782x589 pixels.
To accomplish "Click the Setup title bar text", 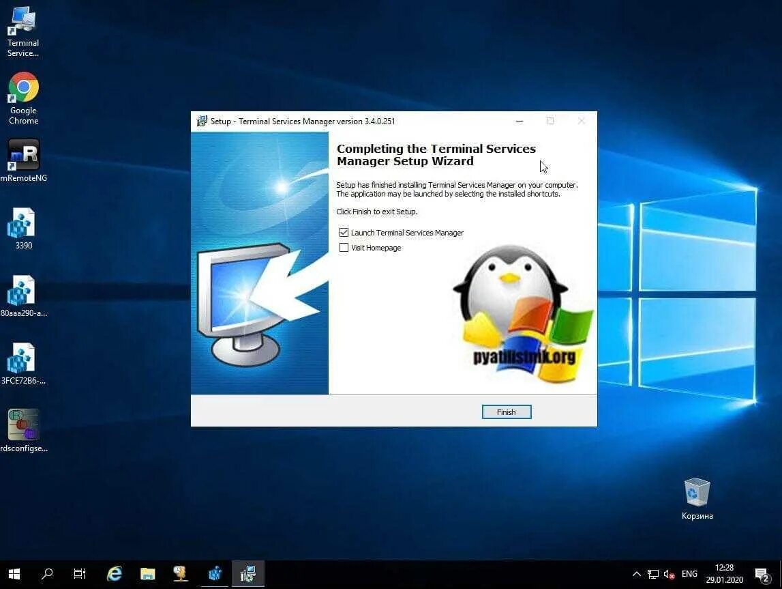I will click(302, 121).
